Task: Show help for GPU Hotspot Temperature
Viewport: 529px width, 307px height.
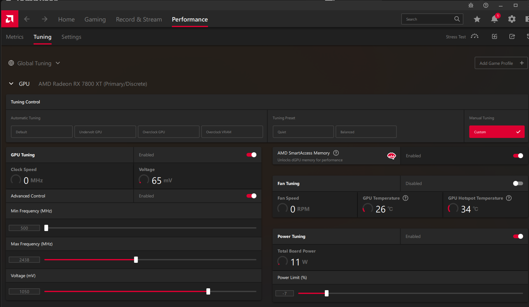Action: [x=509, y=198]
